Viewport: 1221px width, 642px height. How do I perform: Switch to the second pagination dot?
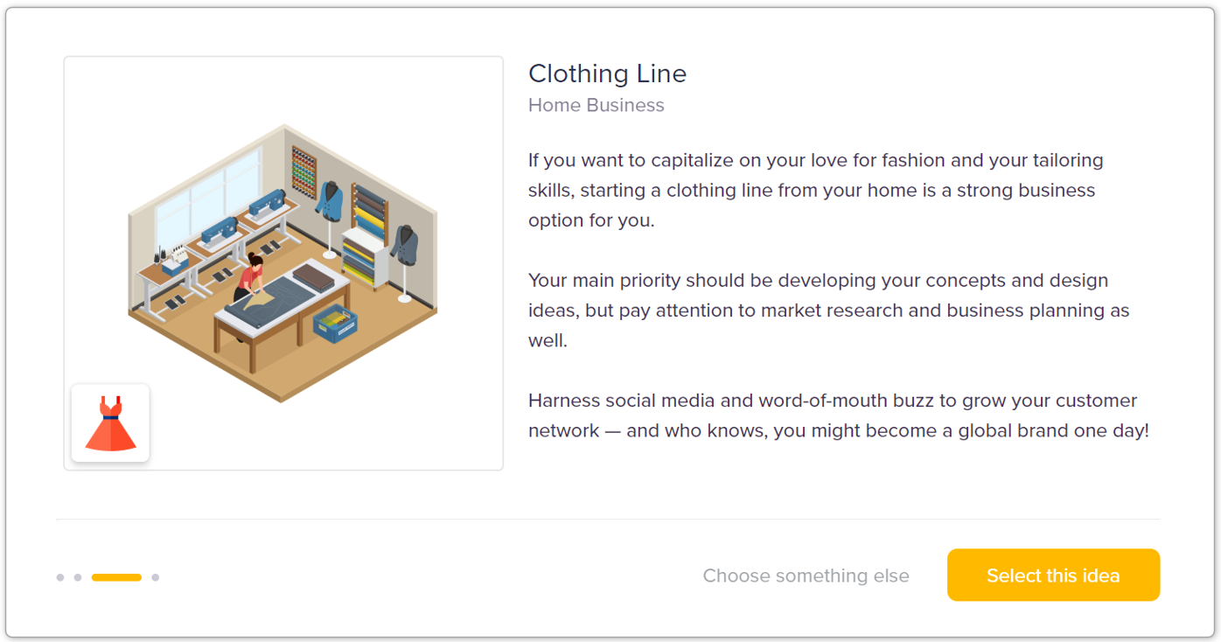[x=78, y=577]
